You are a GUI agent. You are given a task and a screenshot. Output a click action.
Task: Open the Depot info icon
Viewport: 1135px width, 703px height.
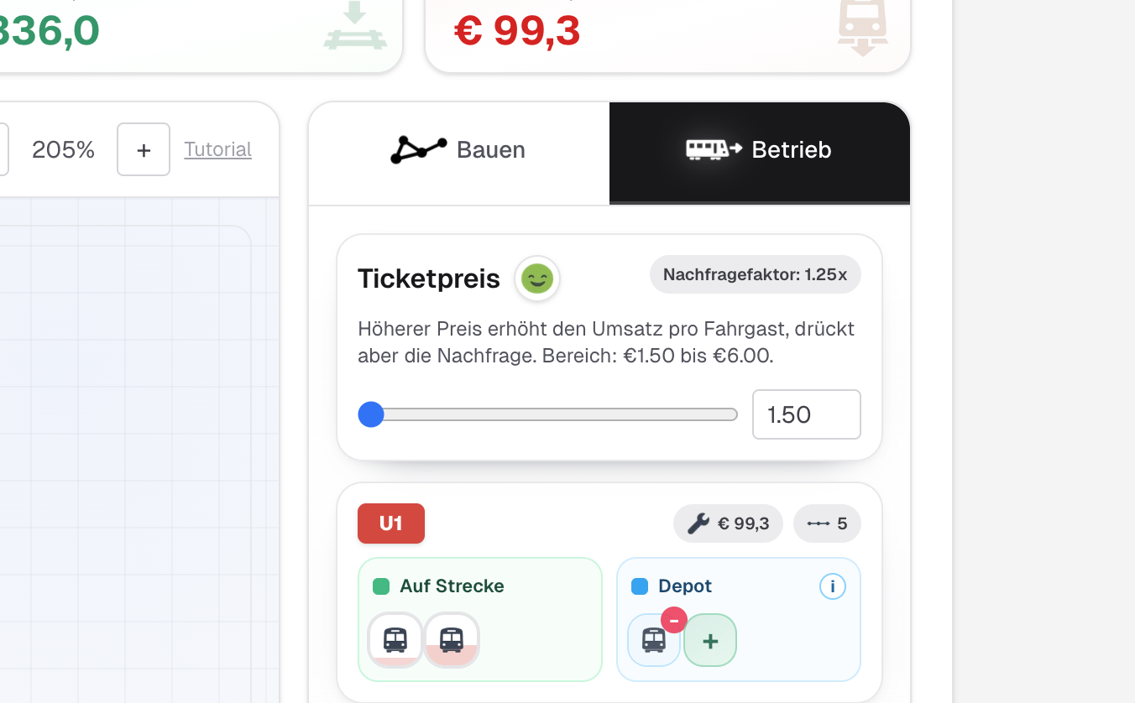(832, 586)
